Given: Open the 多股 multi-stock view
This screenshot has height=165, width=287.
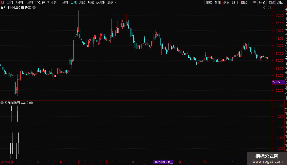Looking at the screenshot, I should click(226, 2).
